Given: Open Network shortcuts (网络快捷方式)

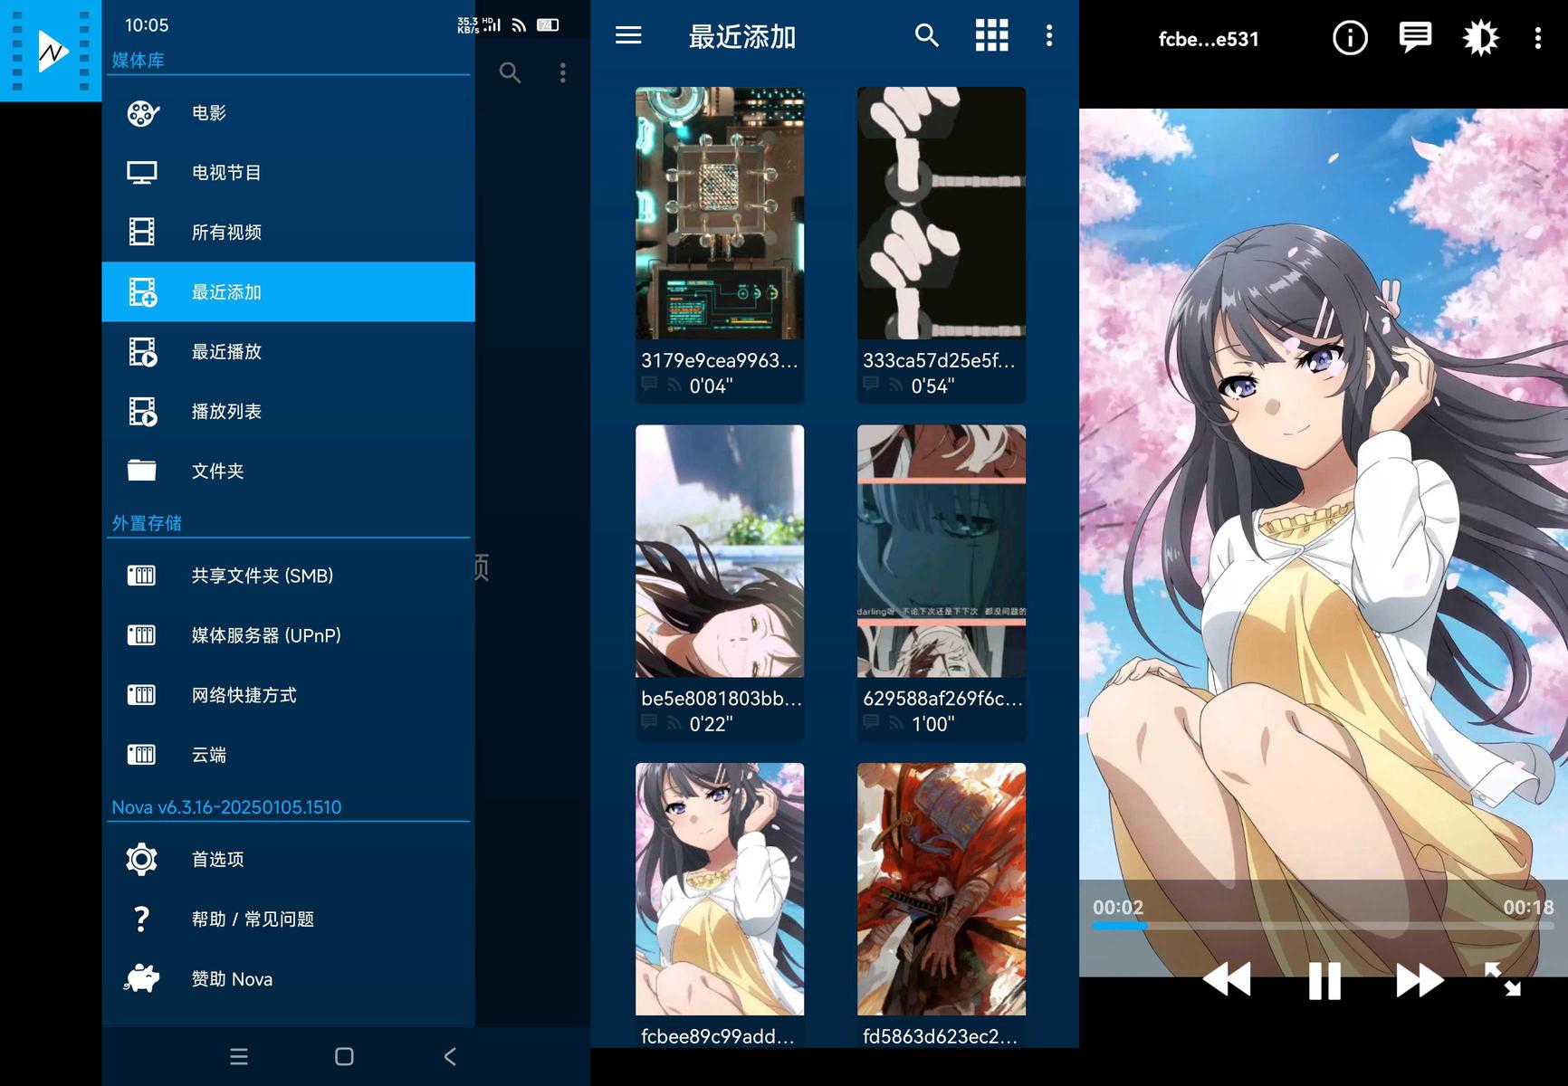Looking at the screenshot, I should tap(288, 695).
